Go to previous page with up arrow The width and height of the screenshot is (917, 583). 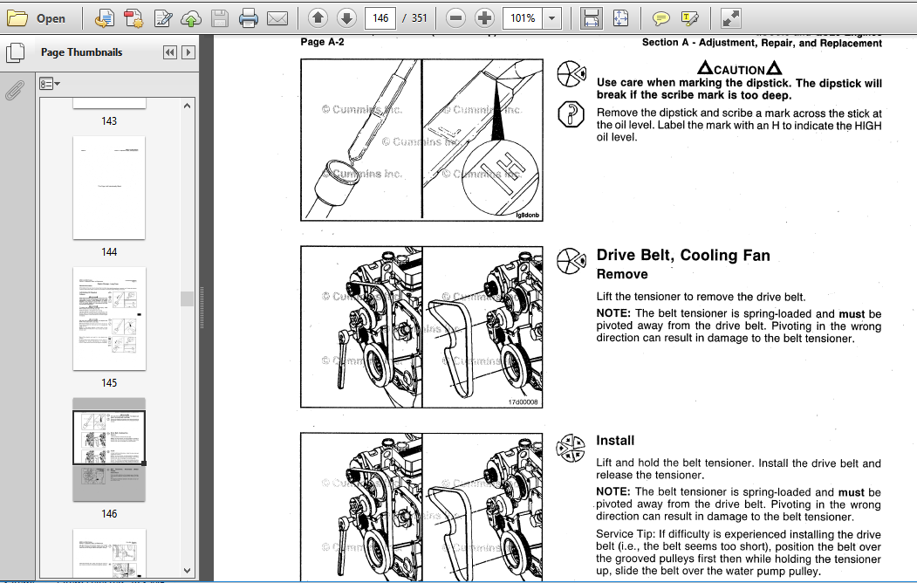coord(318,18)
